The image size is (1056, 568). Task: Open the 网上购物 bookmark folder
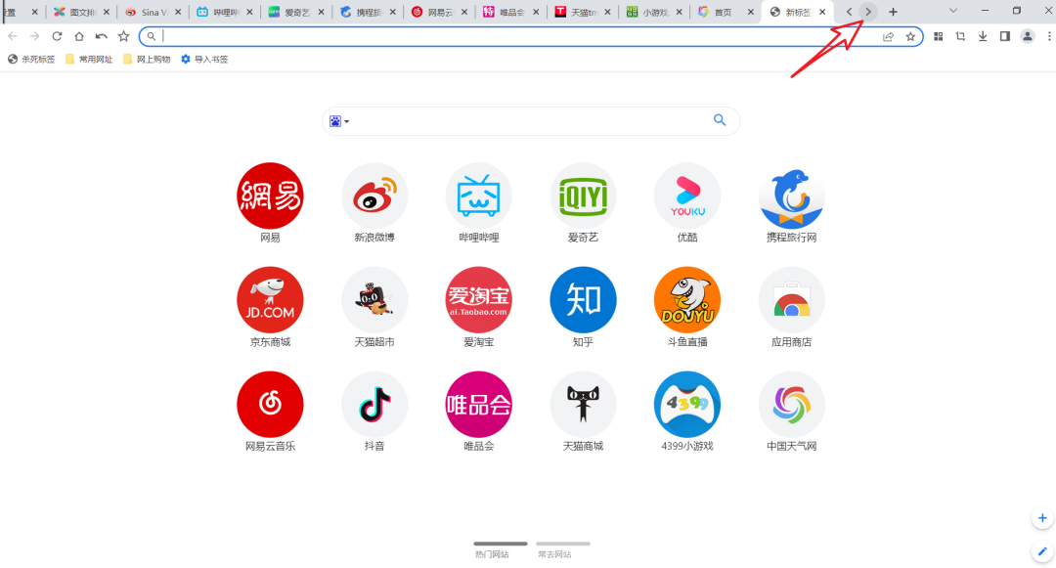[147, 60]
